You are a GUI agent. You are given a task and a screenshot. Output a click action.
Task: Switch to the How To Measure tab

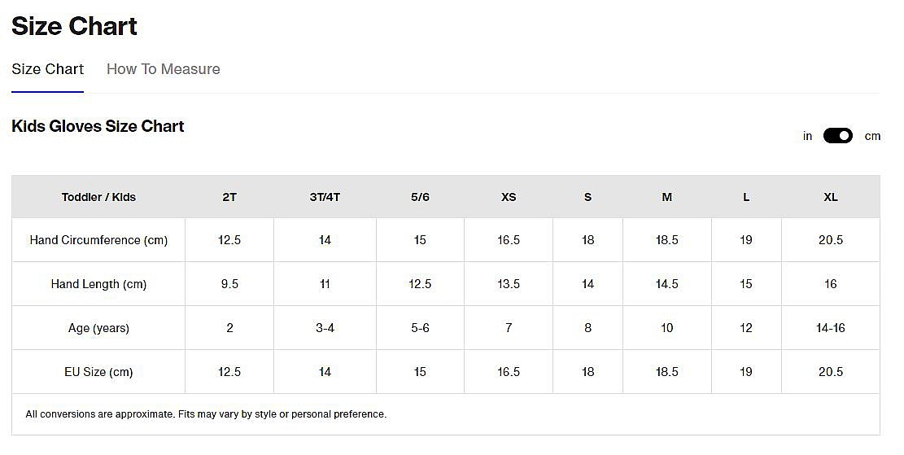[163, 69]
